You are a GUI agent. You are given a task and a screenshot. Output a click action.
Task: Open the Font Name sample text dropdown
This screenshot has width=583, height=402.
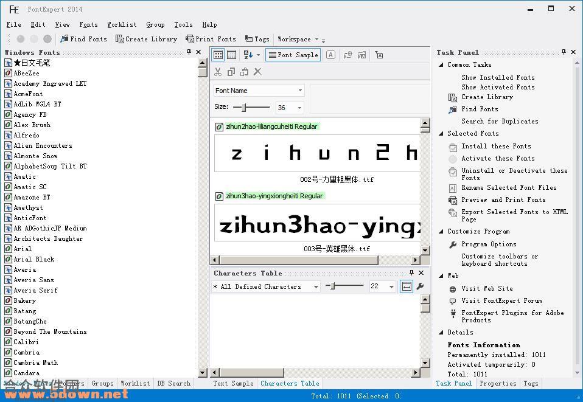point(300,91)
